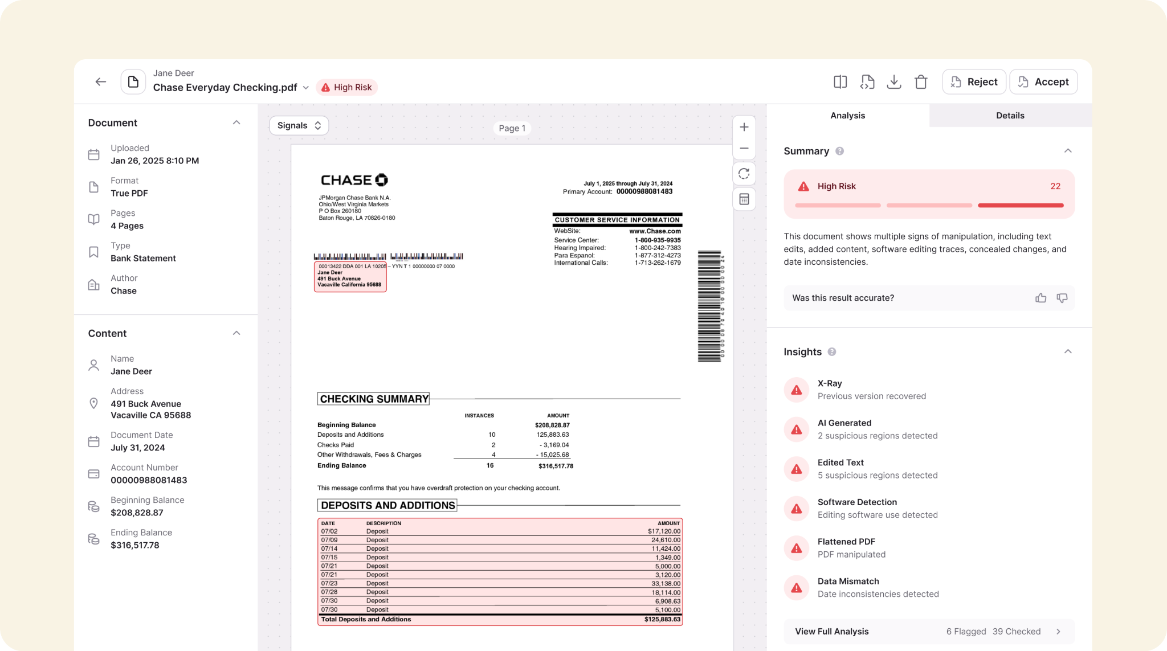
Task: Click account number 00000988081483 in Content
Action: (x=149, y=480)
